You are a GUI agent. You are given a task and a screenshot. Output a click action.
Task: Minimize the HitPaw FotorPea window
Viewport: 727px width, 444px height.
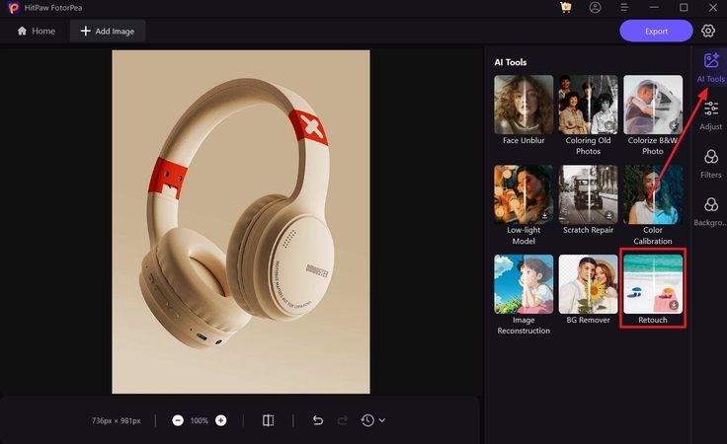[x=654, y=8]
